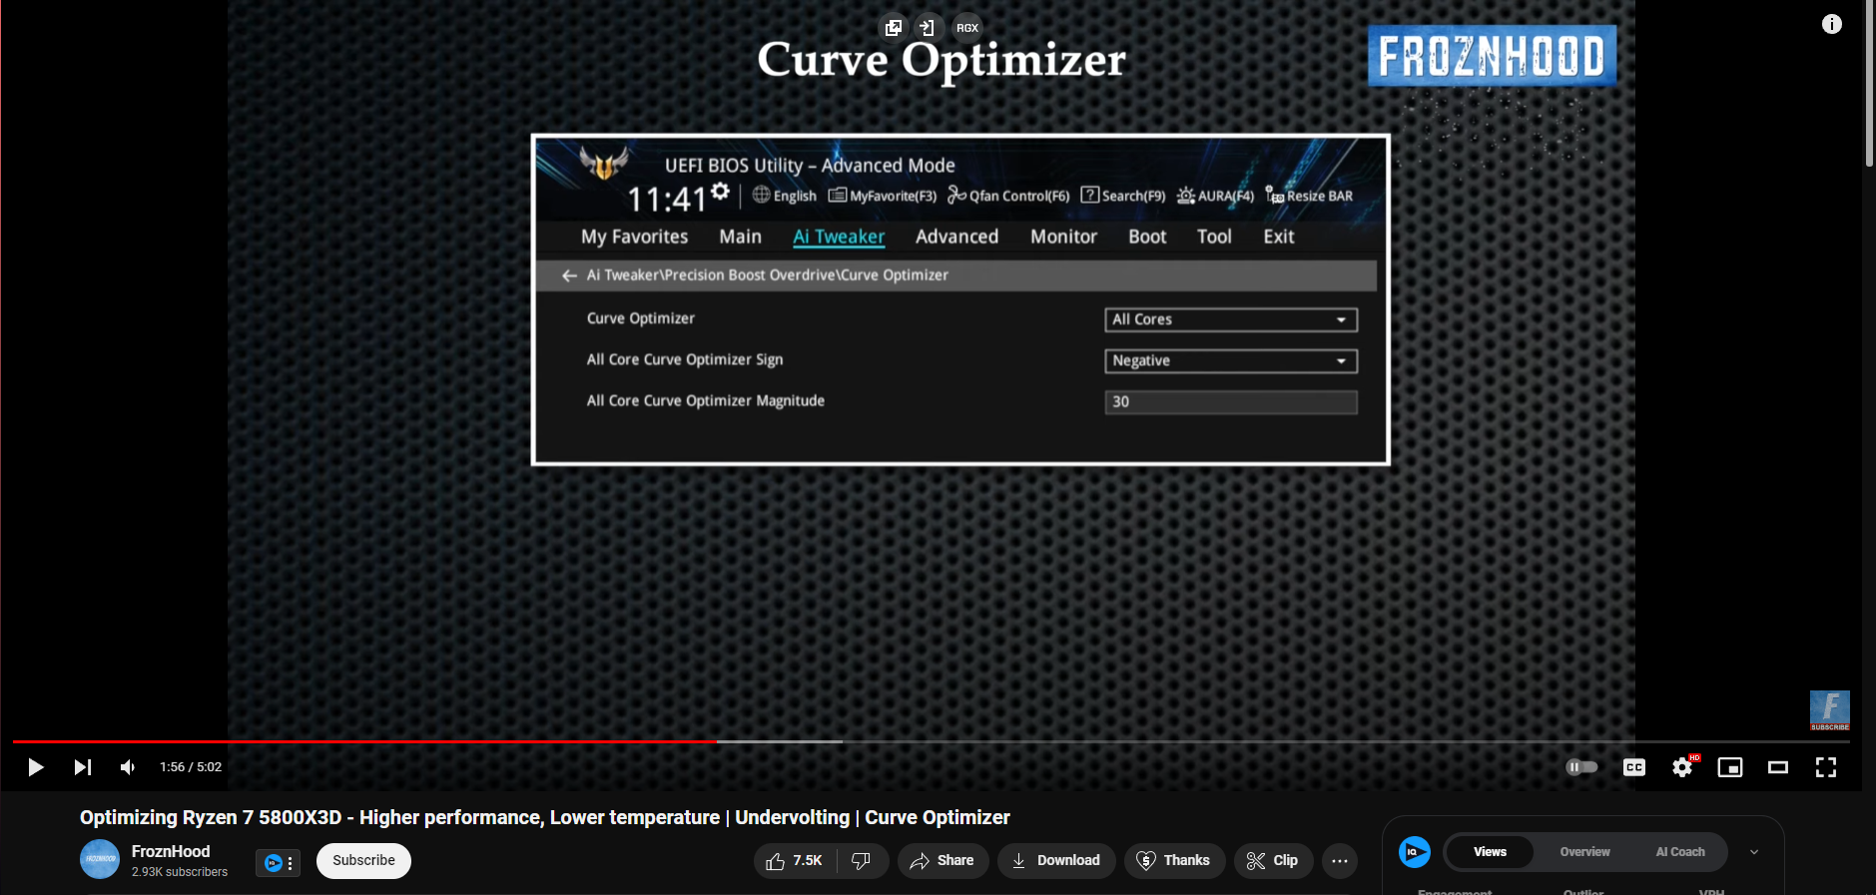Skip to the next video
Viewport: 1876px width, 895px height.
(83, 767)
